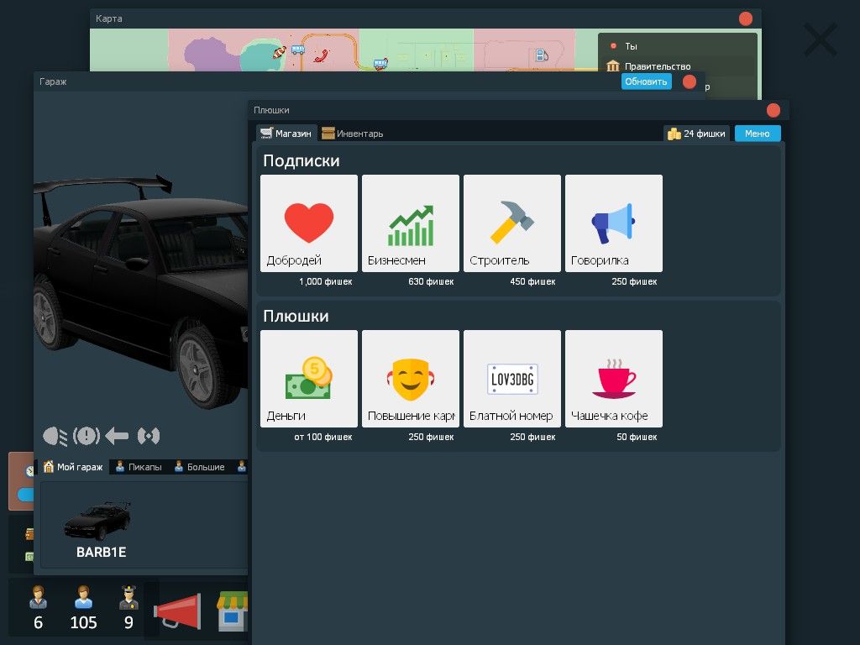This screenshot has width=860, height=645.
Task: Buy the Деньги cash bonus
Action: click(309, 379)
